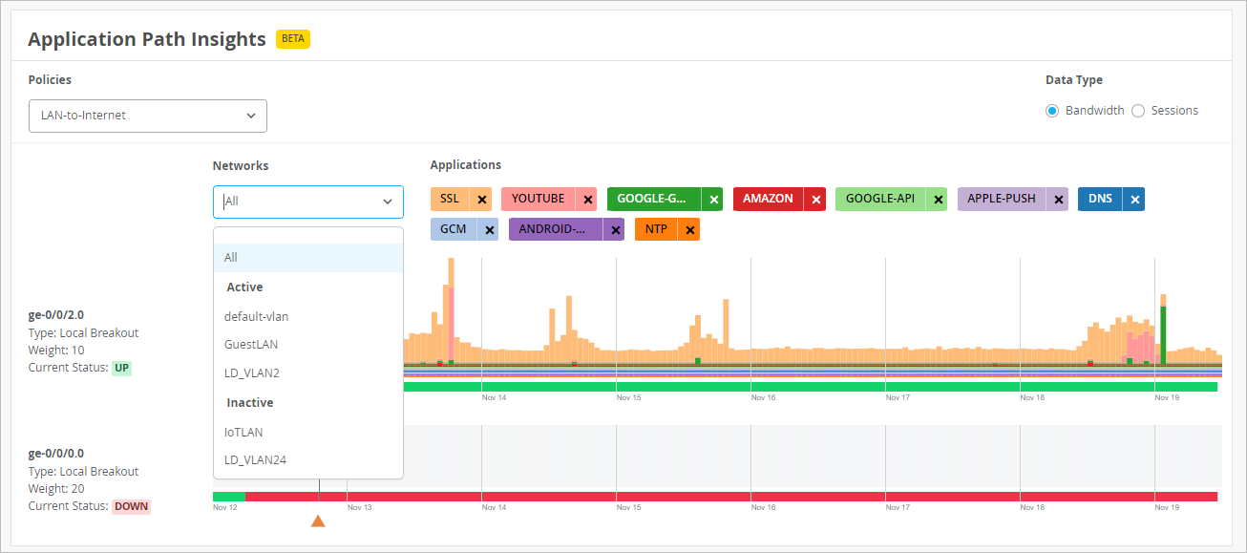Collapse the Networks dropdown chevron
The image size is (1247, 553).
[x=388, y=202]
